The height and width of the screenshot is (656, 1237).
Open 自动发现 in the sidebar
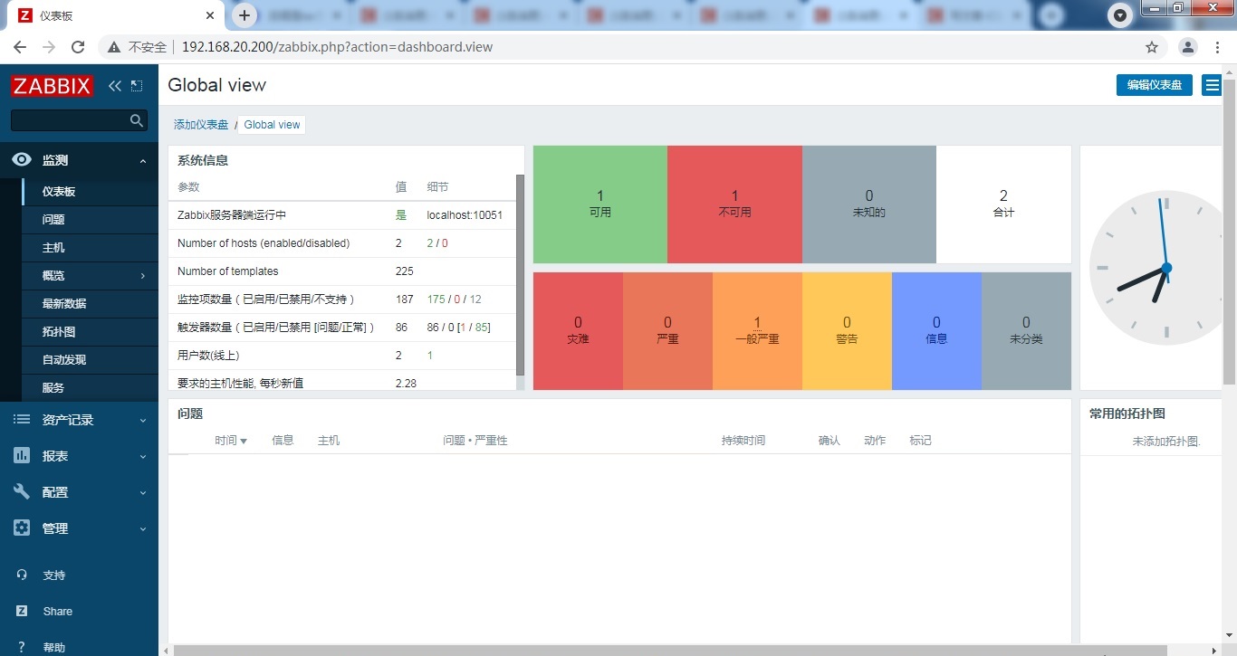(x=90, y=360)
